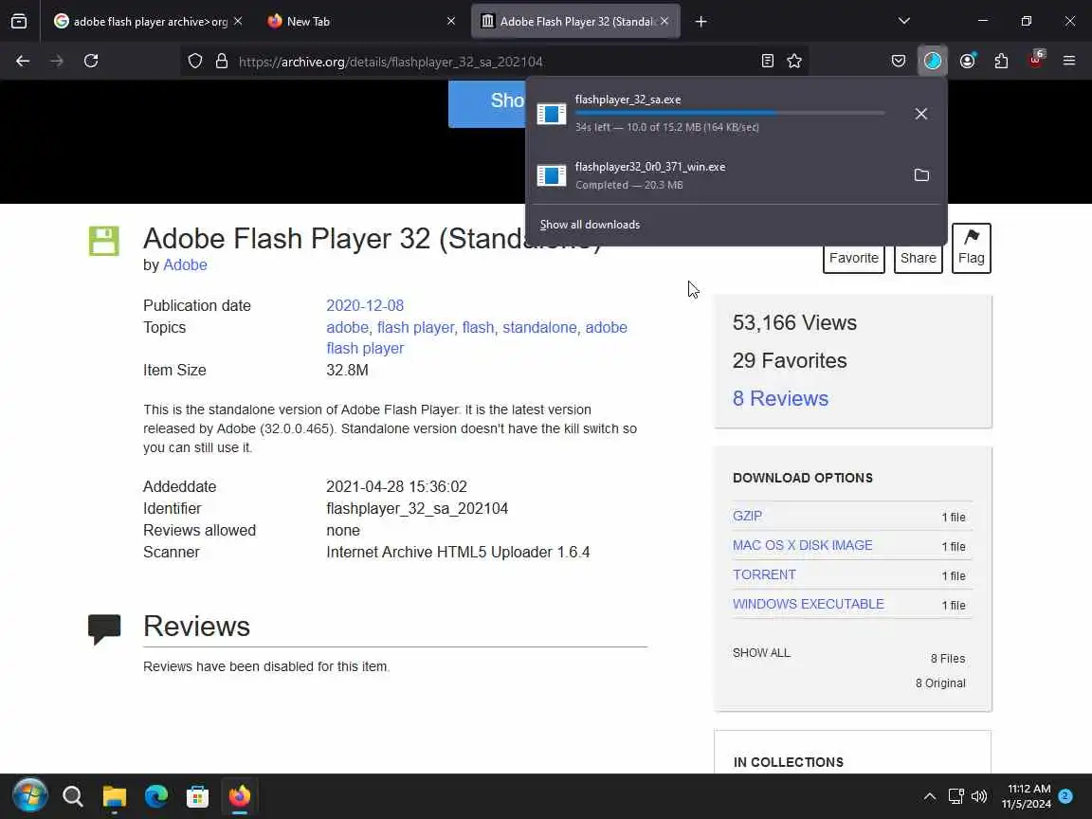Launch File Explorer from taskbar
The width and height of the screenshot is (1092, 819).
pos(114,796)
